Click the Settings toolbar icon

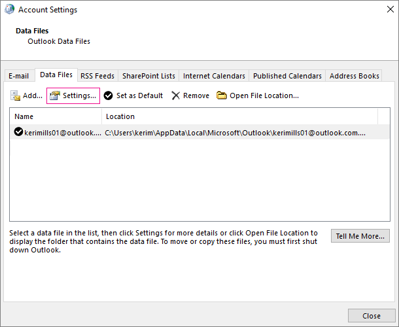(x=55, y=95)
